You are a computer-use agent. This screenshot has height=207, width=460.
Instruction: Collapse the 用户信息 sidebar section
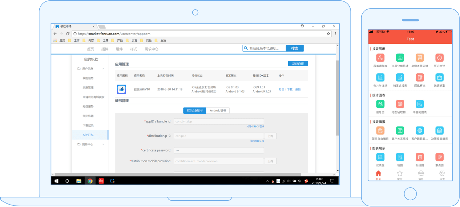coord(103,69)
